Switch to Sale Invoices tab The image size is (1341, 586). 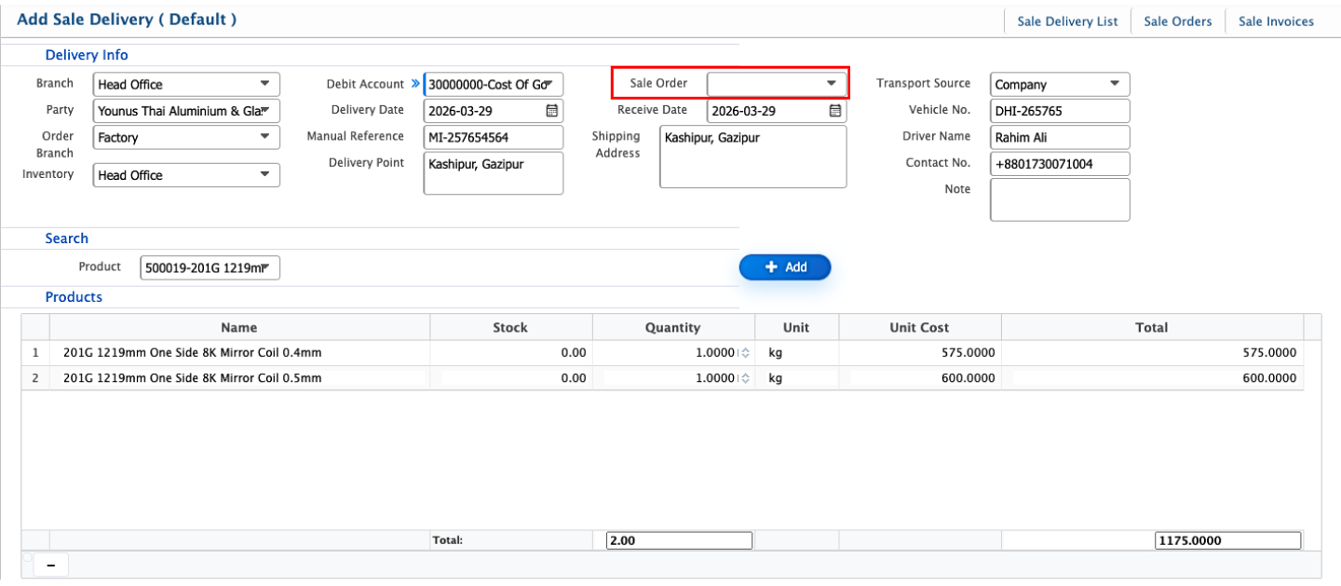1276,21
